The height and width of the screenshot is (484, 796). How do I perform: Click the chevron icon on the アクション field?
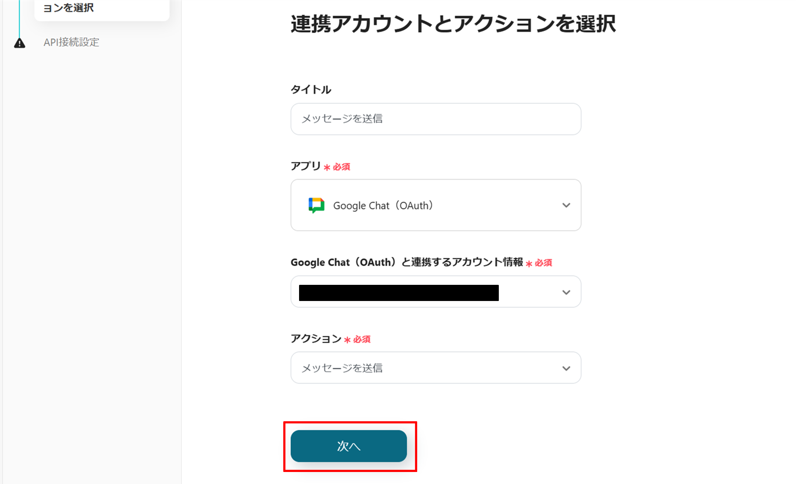click(566, 368)
